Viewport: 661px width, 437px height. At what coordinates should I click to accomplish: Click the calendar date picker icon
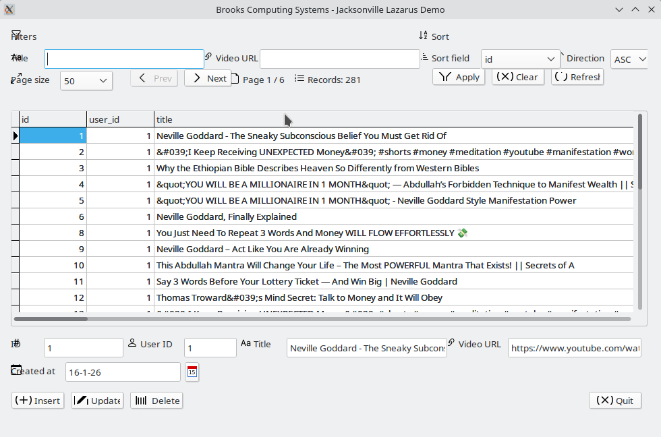192,372
